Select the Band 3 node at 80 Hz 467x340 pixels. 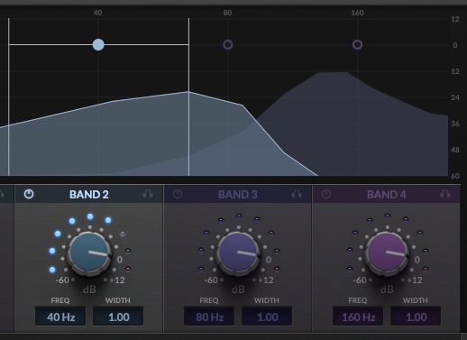(228, 45)
